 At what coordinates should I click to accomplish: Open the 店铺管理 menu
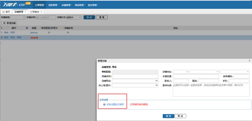pos(67,5)
